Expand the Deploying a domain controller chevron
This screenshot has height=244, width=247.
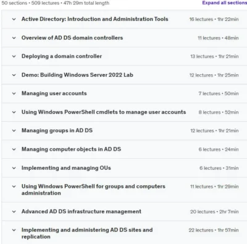[14, 56]
